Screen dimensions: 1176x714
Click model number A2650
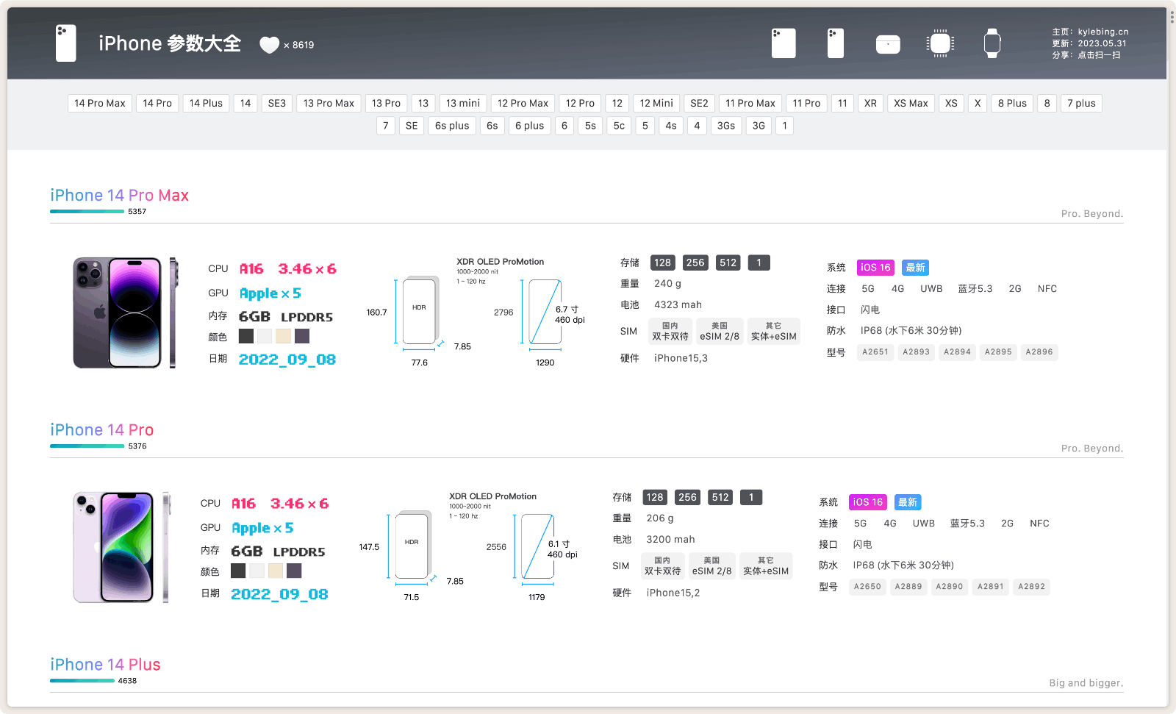tap(867, 586)
